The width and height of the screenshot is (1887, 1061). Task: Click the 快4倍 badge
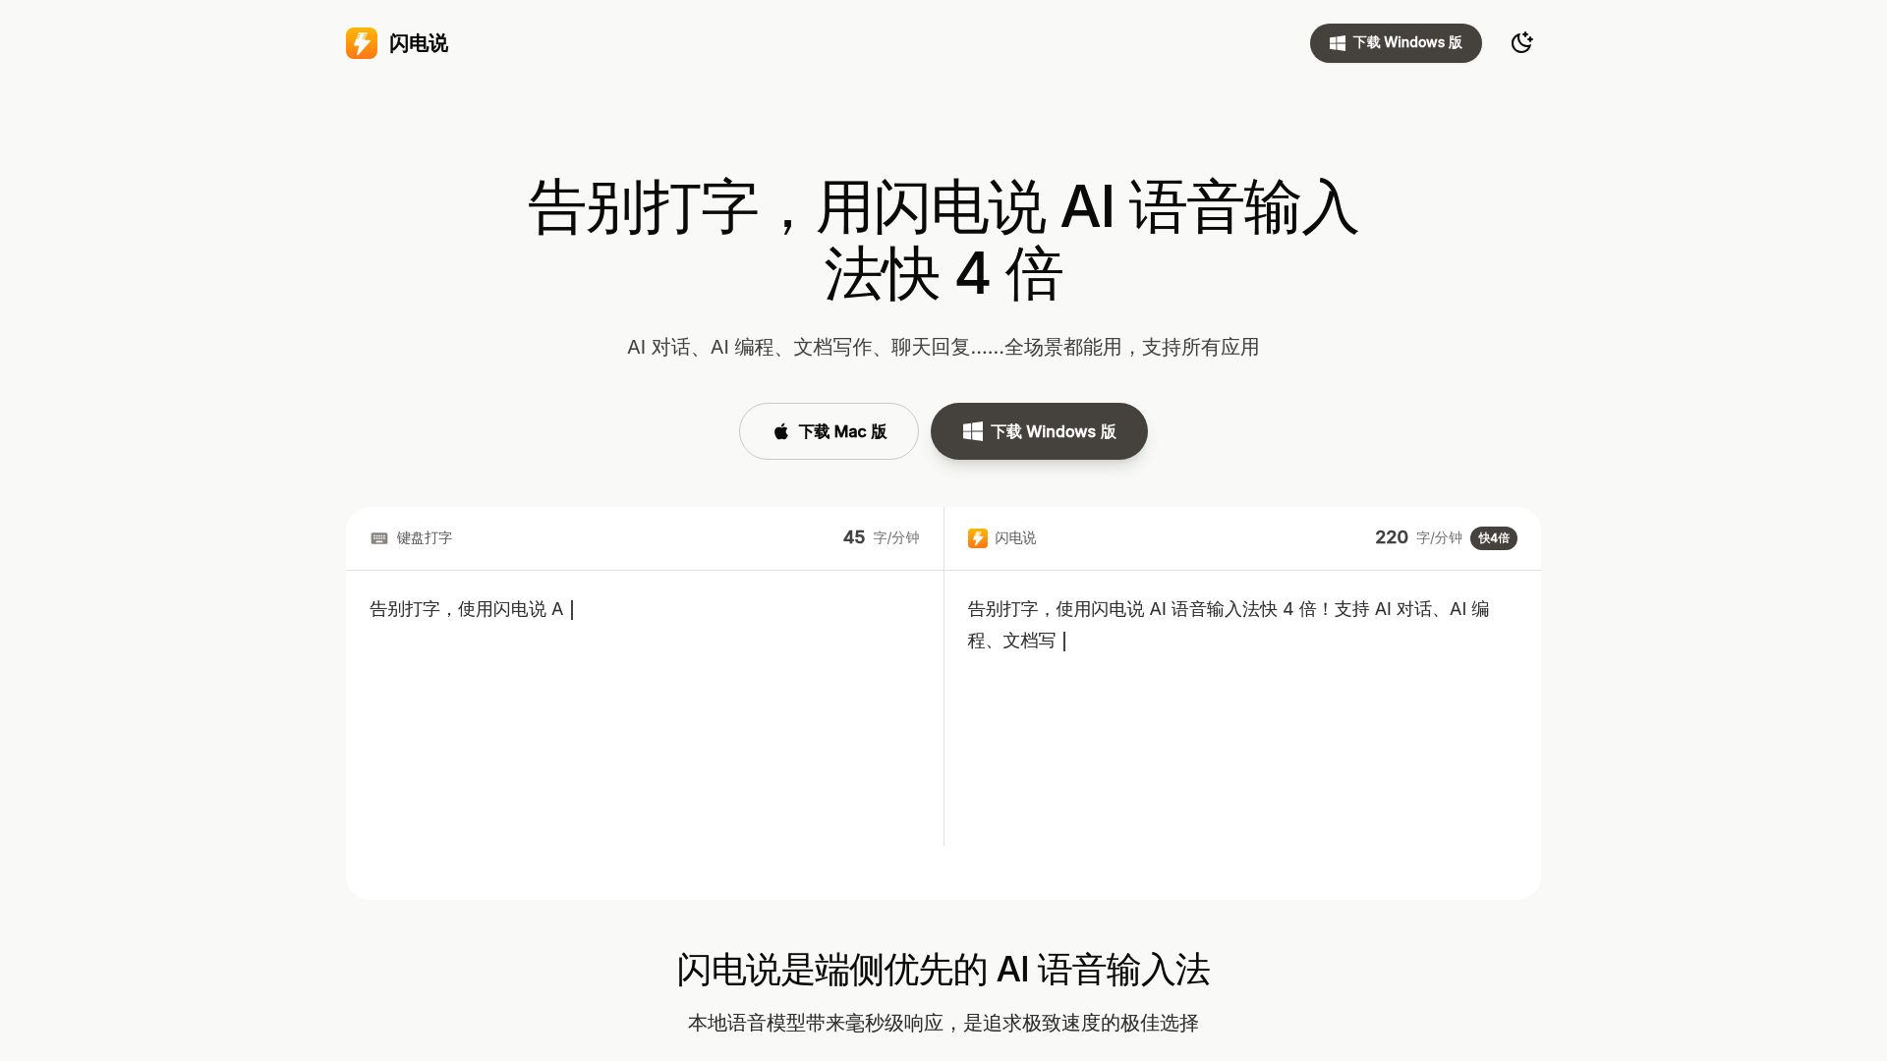1494,538
